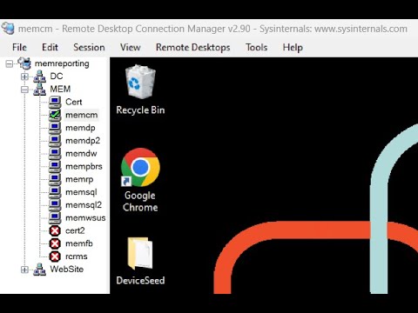Click the rcrms red error icon
Image resolution: width=418 pixels, height=313 pixels.
(x=55, y=256)
